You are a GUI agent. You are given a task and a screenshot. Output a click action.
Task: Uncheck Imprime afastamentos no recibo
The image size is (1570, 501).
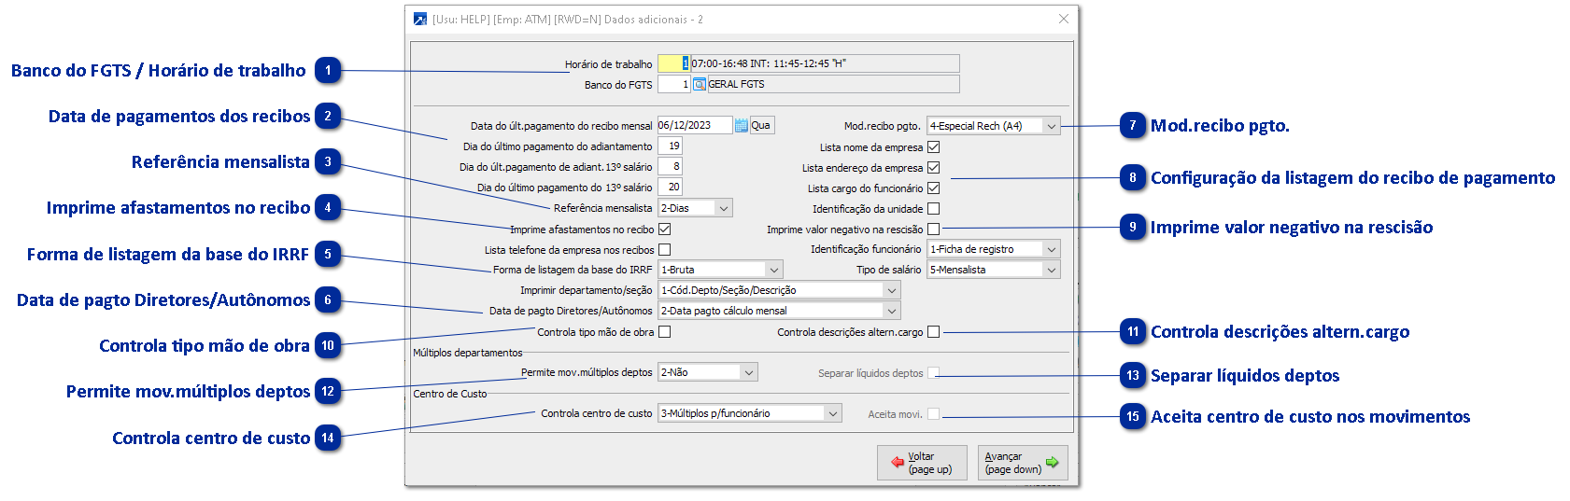665,230
